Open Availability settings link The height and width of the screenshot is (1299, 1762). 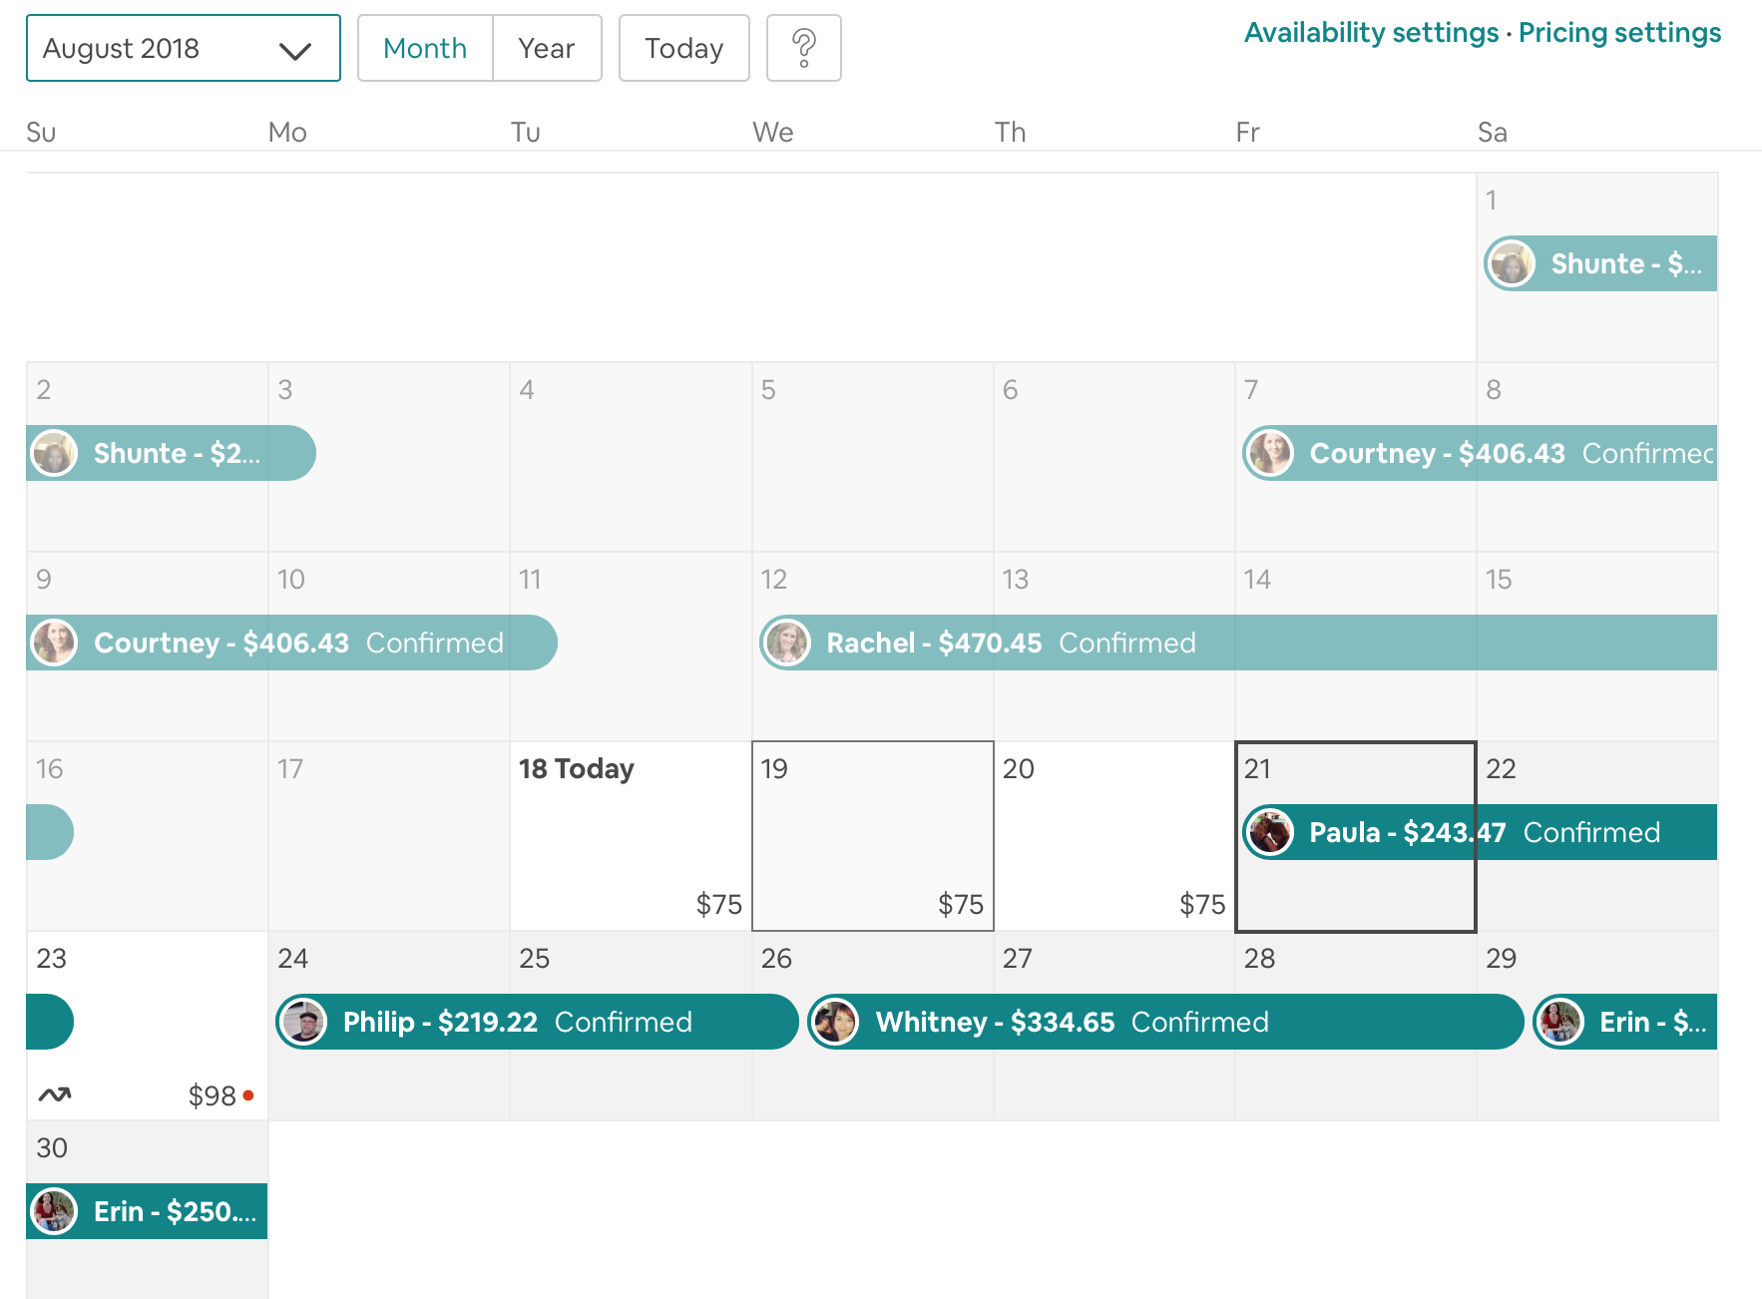[x=1371, y=33]
